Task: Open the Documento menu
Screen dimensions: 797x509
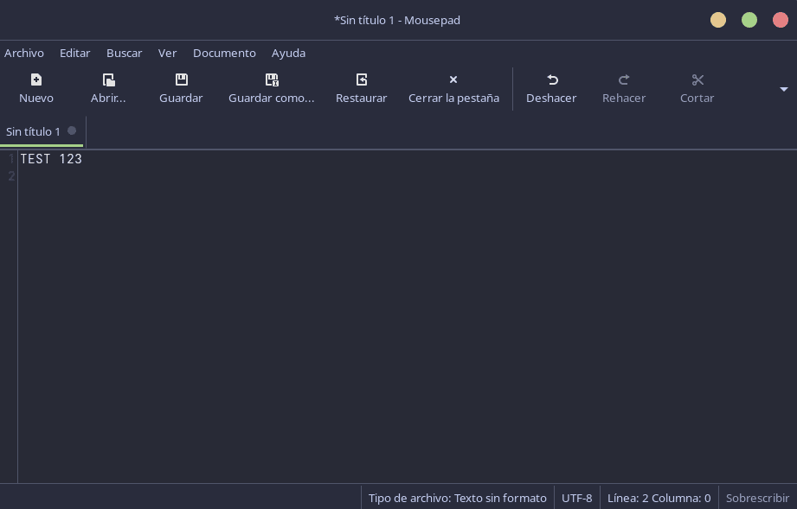Action: point(224,53)
